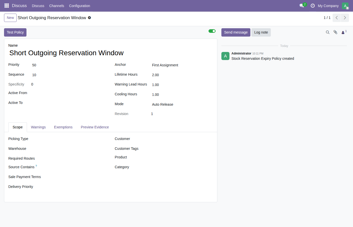The width and height of the screenshot is (353, 227).
Task: Switch to the Scope tab
Action: point(18,127)
